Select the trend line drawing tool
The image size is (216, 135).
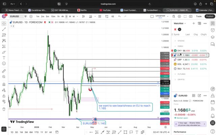click(4, 29)
